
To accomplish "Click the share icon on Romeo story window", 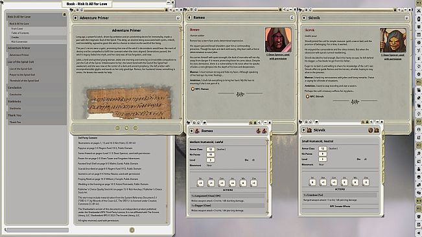I will click(x=285, y=10).
